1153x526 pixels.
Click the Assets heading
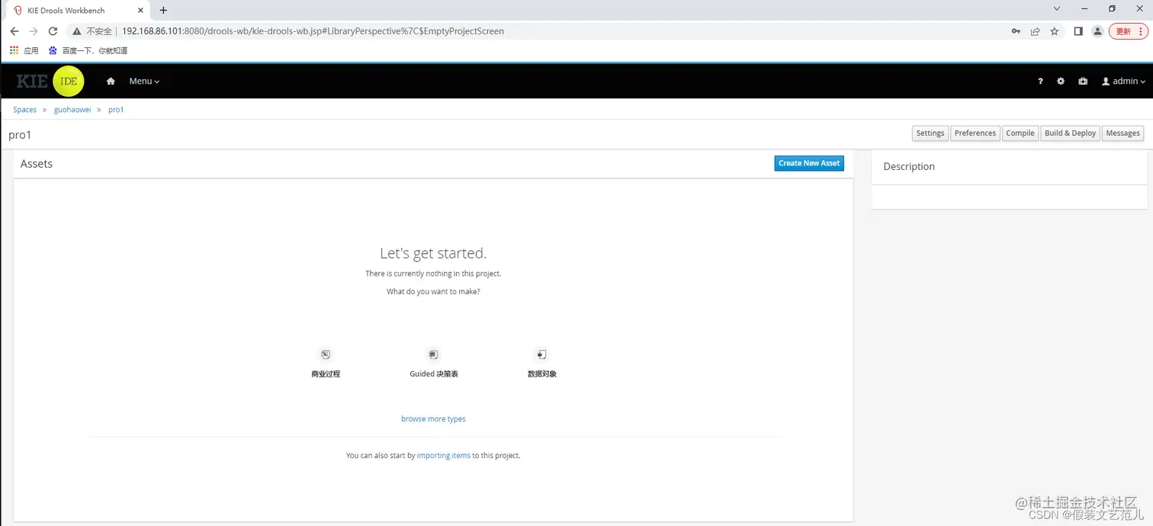(x=37, y=164)
